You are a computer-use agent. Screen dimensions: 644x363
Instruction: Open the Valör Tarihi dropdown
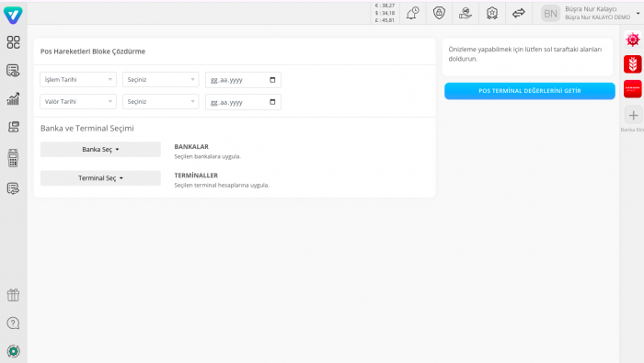click(78, 101)
